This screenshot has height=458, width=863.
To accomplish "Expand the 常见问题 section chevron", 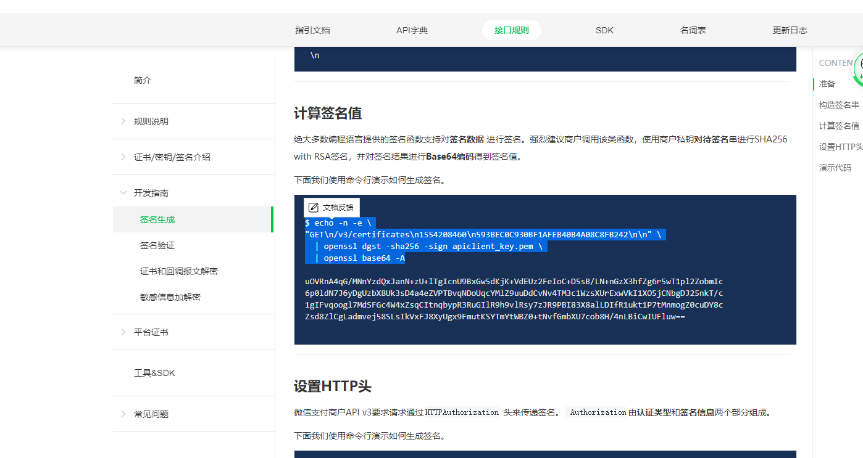I will pos(123,414).
